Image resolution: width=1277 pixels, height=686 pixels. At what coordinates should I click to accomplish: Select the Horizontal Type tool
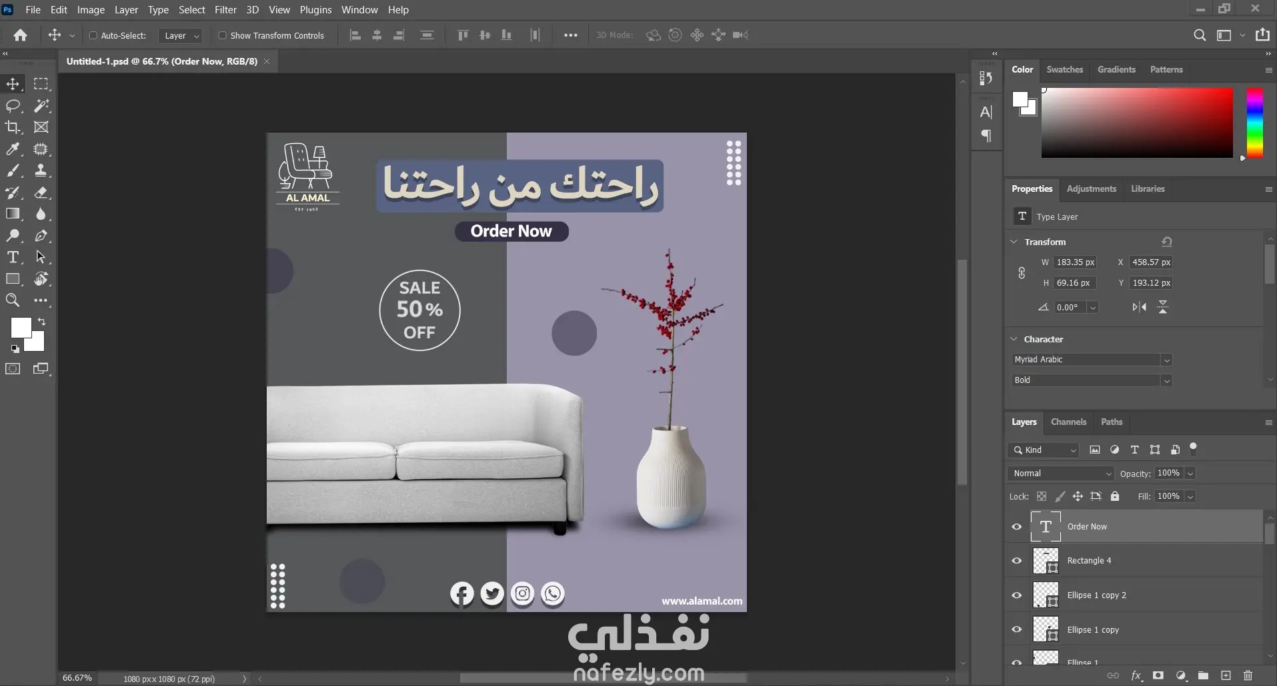pyautogui.click(x=13, y=257)
